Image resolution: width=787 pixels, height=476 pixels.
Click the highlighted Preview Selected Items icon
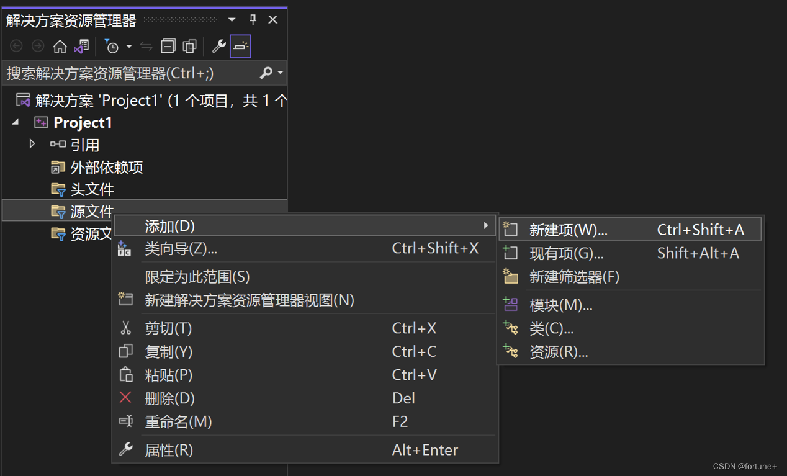click(240, 46)
